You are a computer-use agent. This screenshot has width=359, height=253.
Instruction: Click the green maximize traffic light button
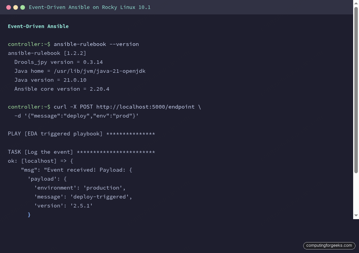[23, 7]
